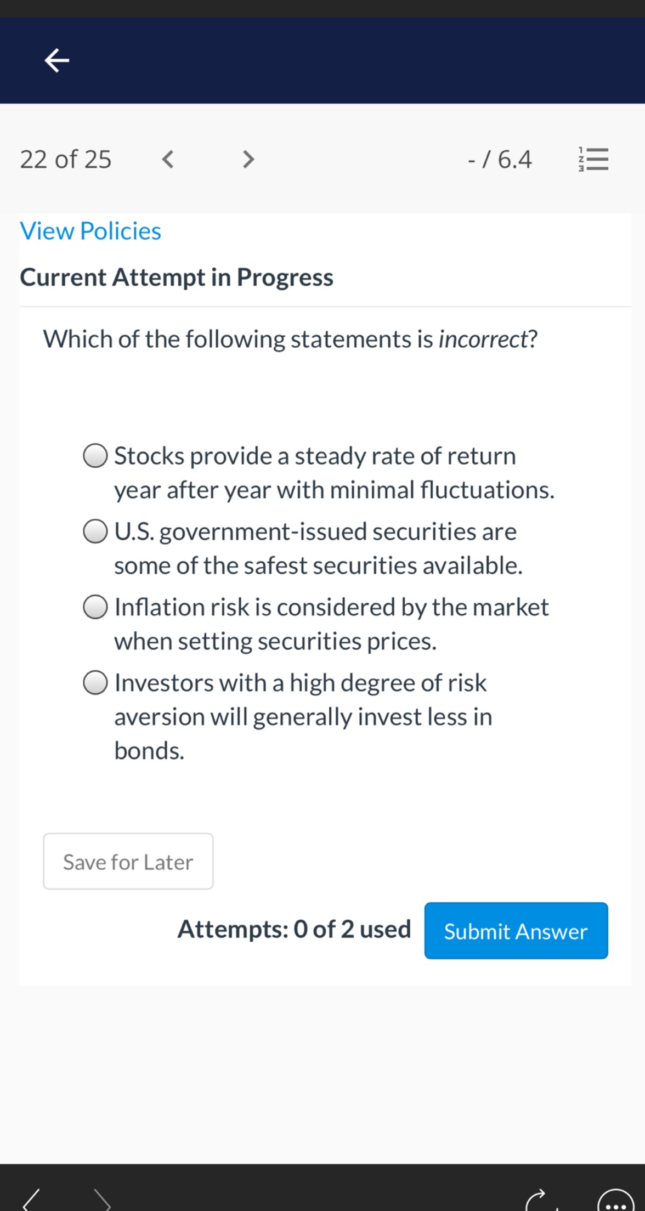Viewport: 645px width, 1211px height.
Task: Advance to question 23 using the right chevron
Action: coord(248,159)
